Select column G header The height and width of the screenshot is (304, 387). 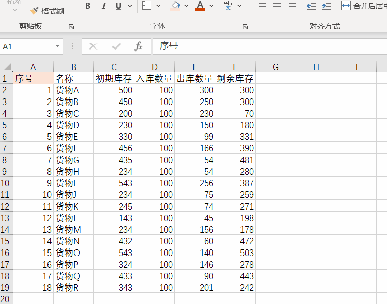click(x=276, y=67)
